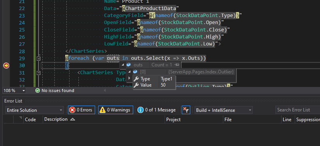The height and width of the screenshot is (146, 320).
Task: Click the Error List panel title
Action: [13, 101]
